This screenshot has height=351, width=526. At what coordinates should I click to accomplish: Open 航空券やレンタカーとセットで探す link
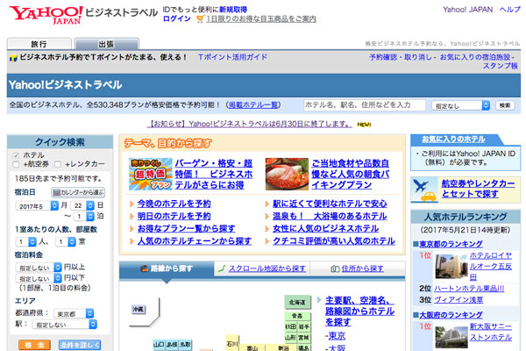pos(478,189)
